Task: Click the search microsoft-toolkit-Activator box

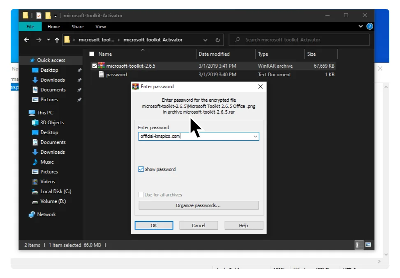Action: click(299, 40)
